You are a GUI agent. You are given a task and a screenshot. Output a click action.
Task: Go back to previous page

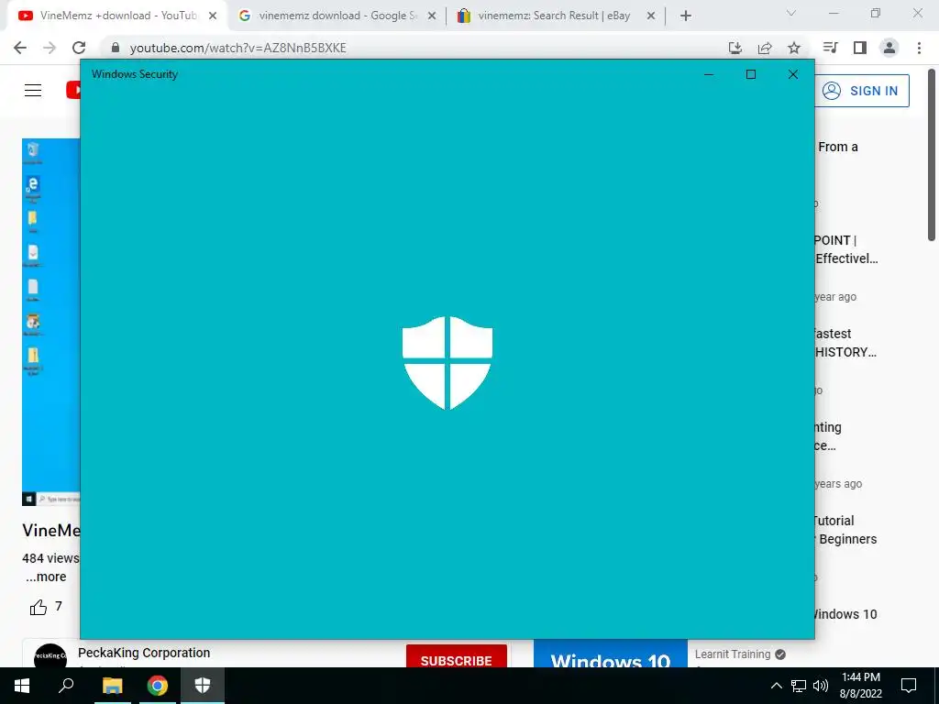click(x=20, y=48)
